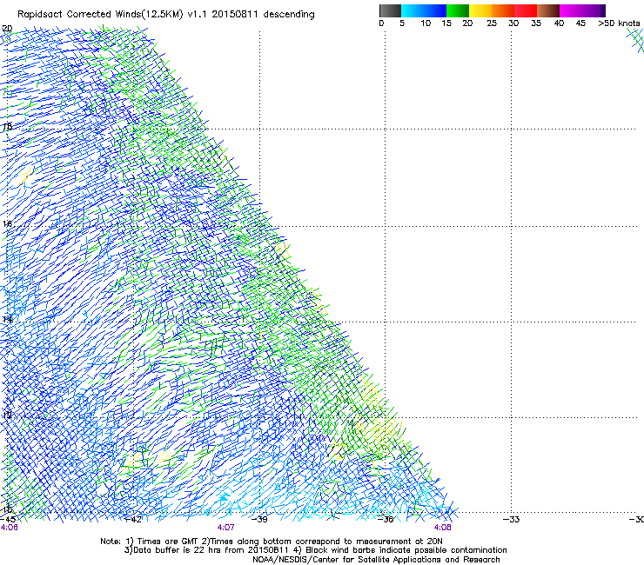Image resolution: width=644 pixels, height=565 pixels.
Task: Click the word "descending" in the title
Action: pyautogui.click(x=289, y=14)
